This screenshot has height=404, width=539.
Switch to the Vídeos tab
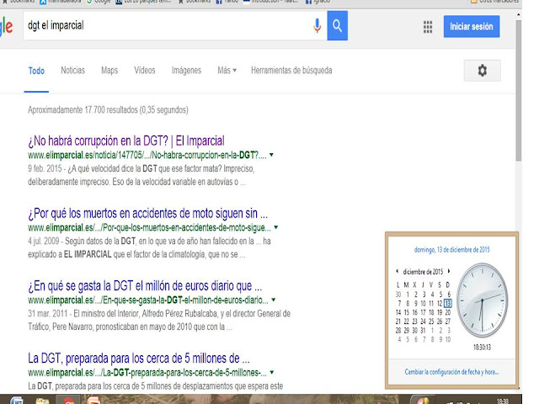(145, 71)
